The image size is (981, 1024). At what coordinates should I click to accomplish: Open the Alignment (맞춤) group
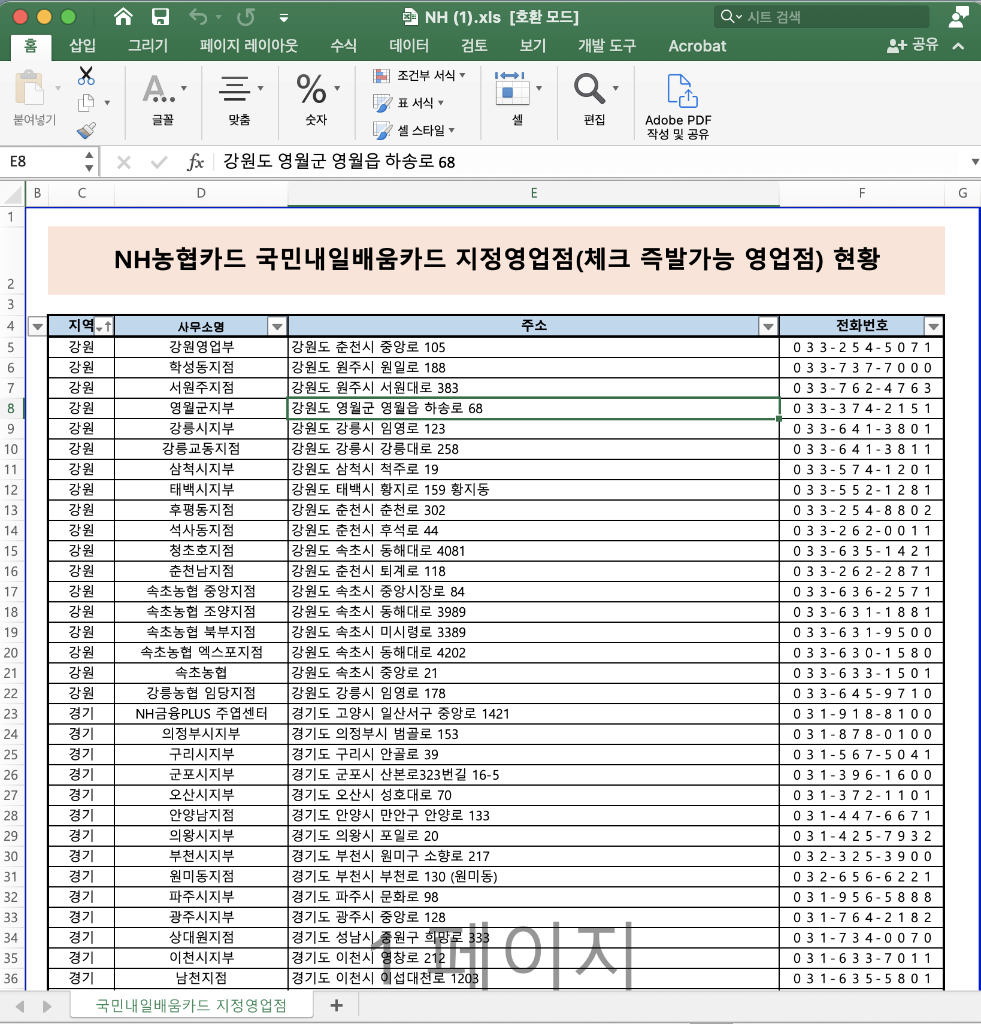pos(239,99)
